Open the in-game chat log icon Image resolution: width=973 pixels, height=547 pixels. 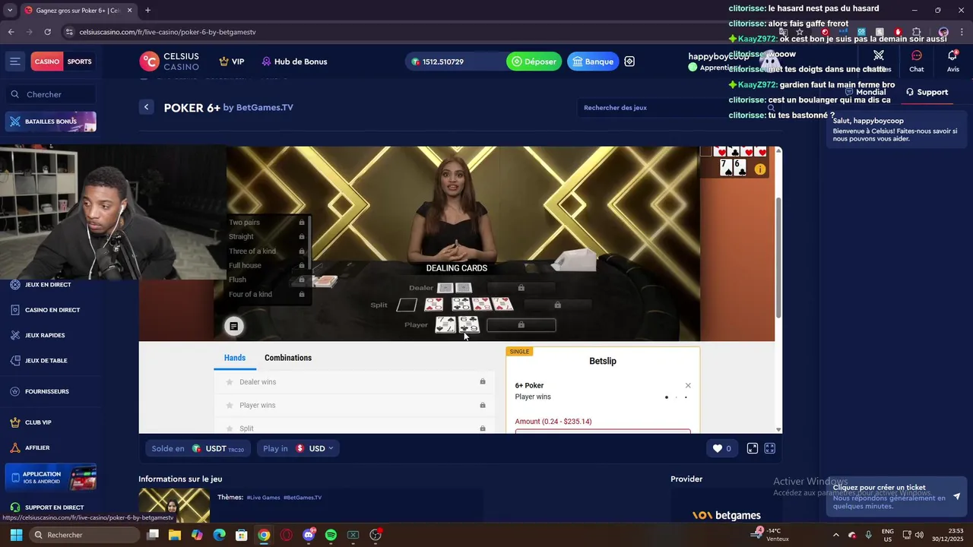tap(233, 326)
